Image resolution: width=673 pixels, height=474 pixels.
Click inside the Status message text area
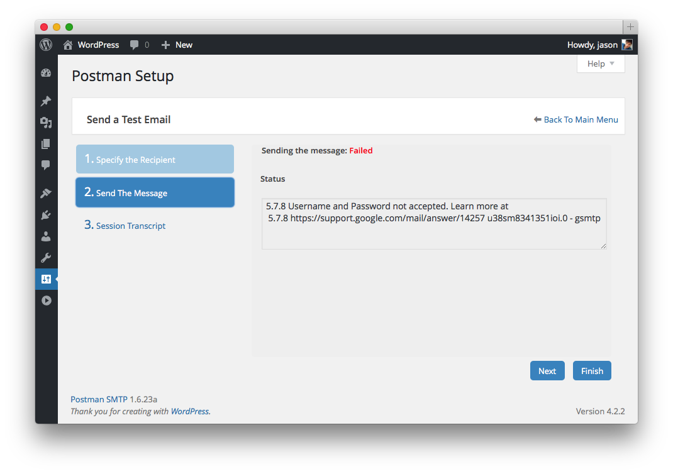[434, 224]
